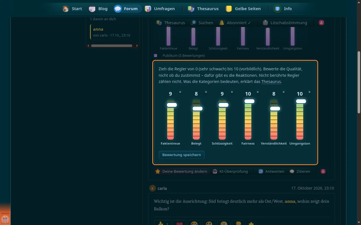Reset the Verständlichkeit rating with its ×
The image size is (361, 225).
click(x=283, y=92)
